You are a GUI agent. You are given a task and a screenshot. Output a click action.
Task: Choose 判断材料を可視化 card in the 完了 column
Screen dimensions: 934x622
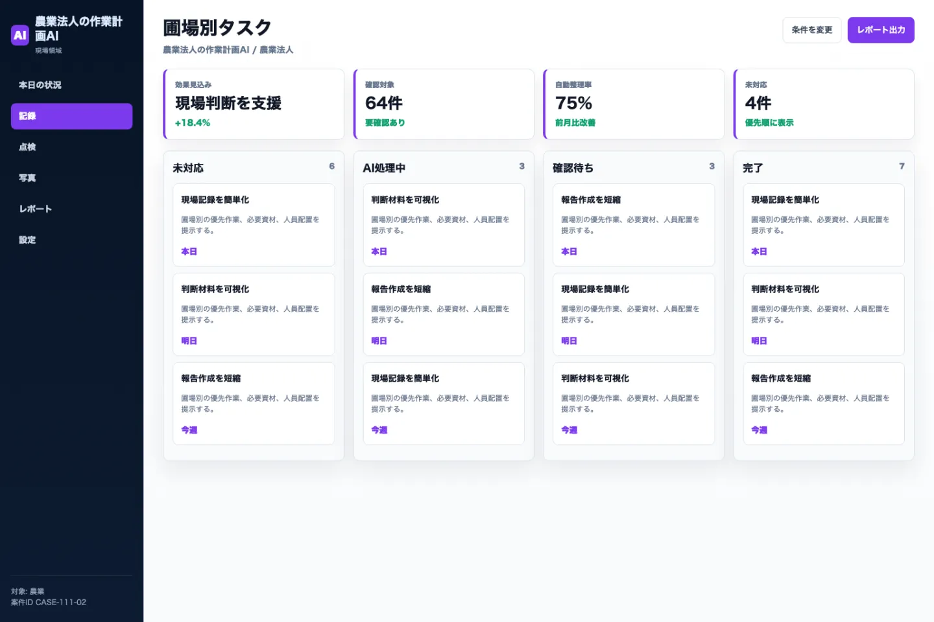(x=824, y=314)
